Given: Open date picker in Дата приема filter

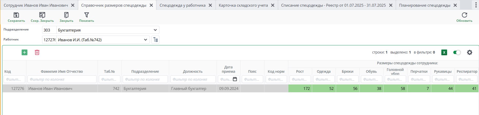Looking at the screenshot, I should [235, 79].
